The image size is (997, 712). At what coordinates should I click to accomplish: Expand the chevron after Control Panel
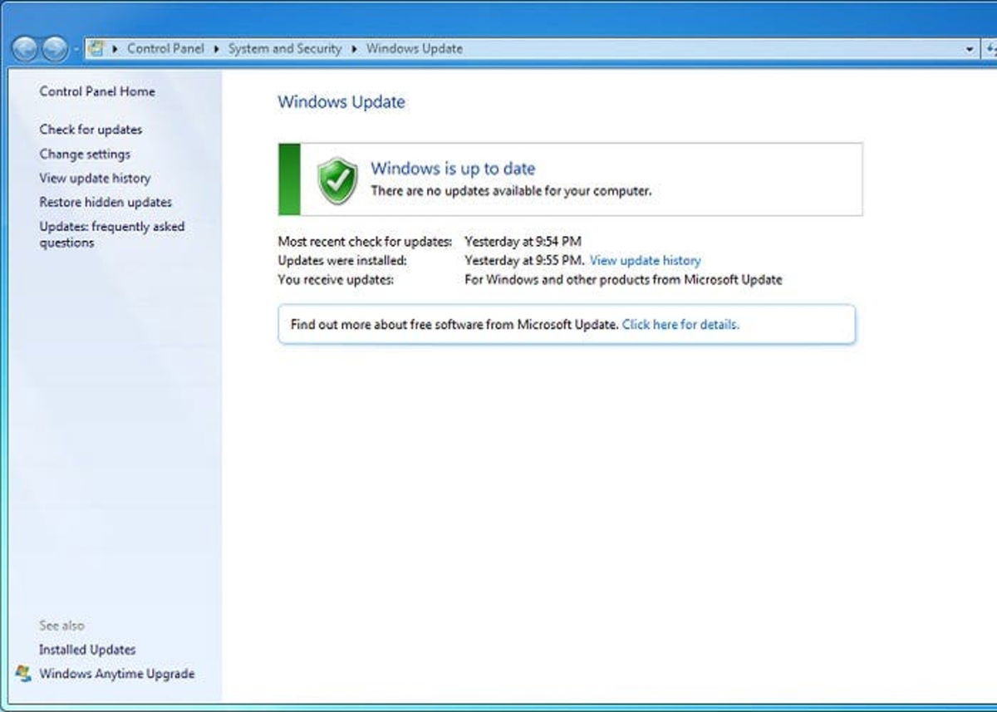coord(216,48)
